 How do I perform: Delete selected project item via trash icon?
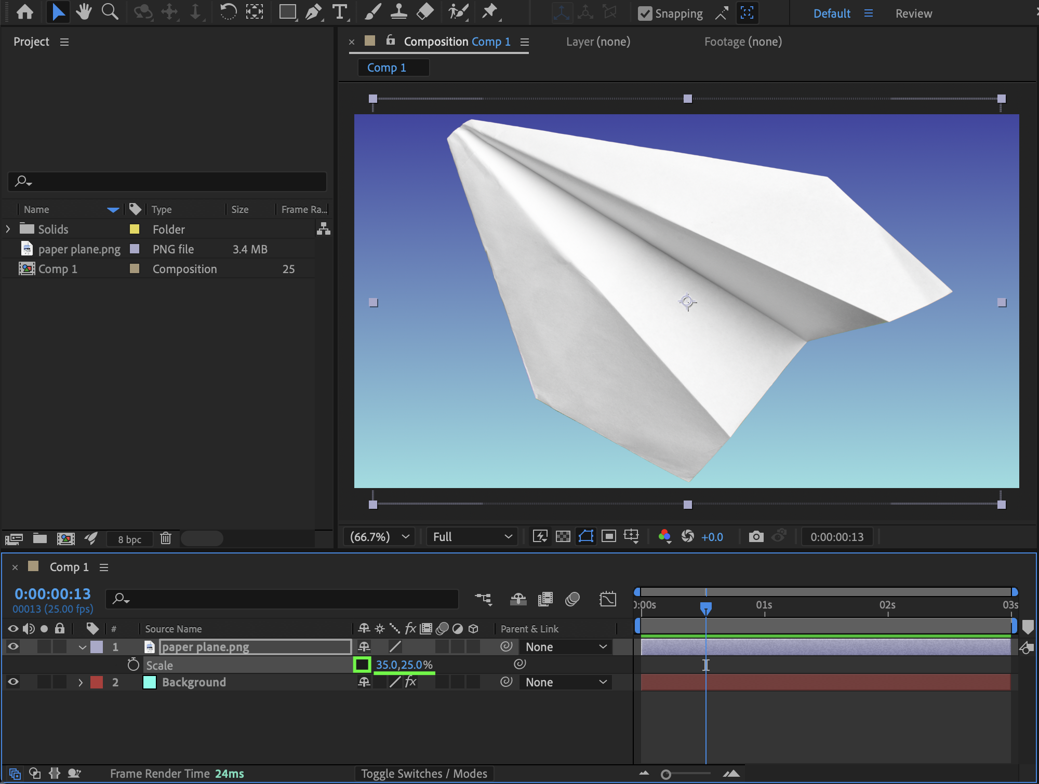coord(166,538)
